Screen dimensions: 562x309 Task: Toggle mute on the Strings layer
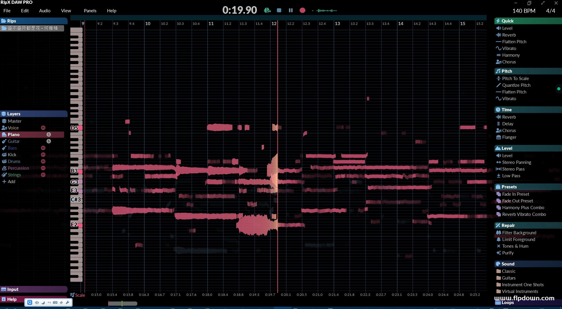click(43, 175)
